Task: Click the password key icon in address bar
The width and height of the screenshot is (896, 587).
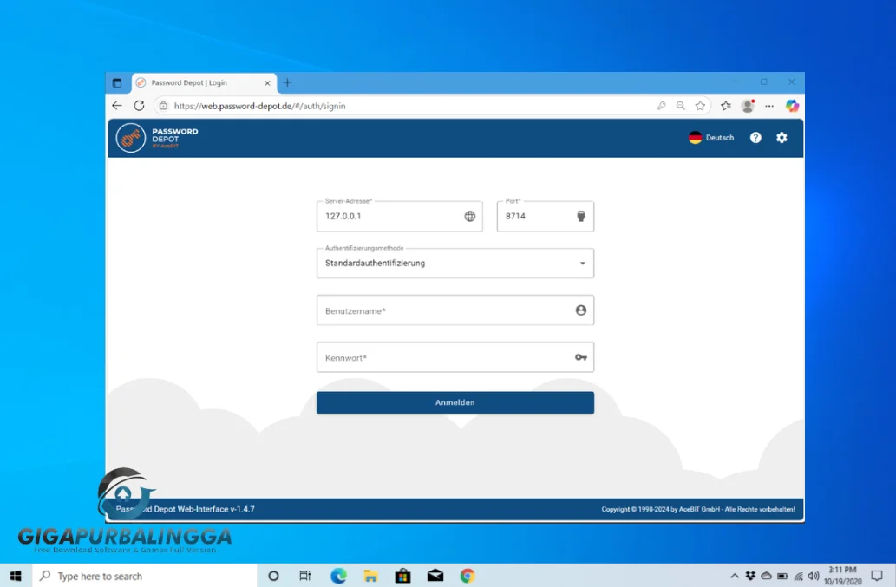Action: pyautogui.click(x=661, y=106)
